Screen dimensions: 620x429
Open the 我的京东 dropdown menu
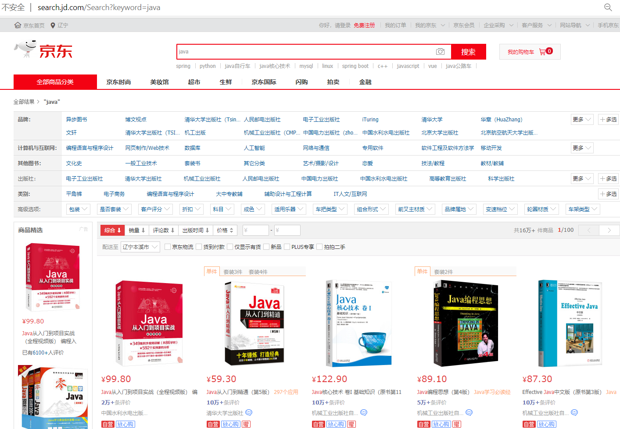coord(430,25)
